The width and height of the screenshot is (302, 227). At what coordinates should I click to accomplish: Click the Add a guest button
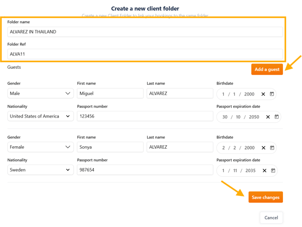click(267, 69)
